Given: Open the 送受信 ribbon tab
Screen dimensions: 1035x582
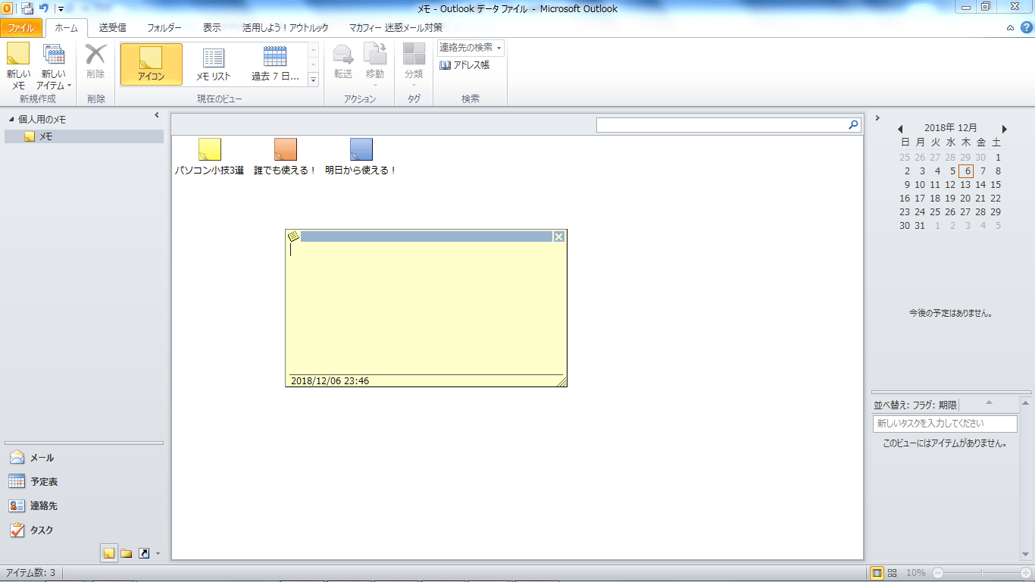Looking at the screenshot, I should [112, 28].
